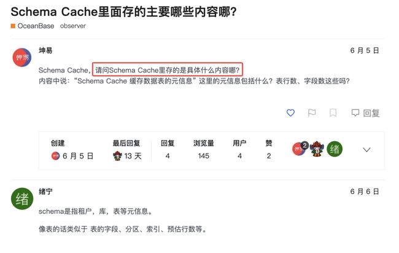Image resolution: width=399 pixels, height=253 pixels.
Task: Open username 坤易 profile
Action: (x=45, y=50)
